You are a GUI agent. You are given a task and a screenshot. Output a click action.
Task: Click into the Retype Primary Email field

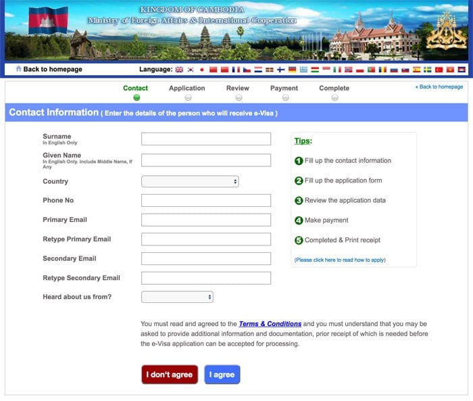point(206,239)
